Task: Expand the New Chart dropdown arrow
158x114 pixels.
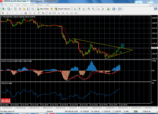Action: point(6,9)
